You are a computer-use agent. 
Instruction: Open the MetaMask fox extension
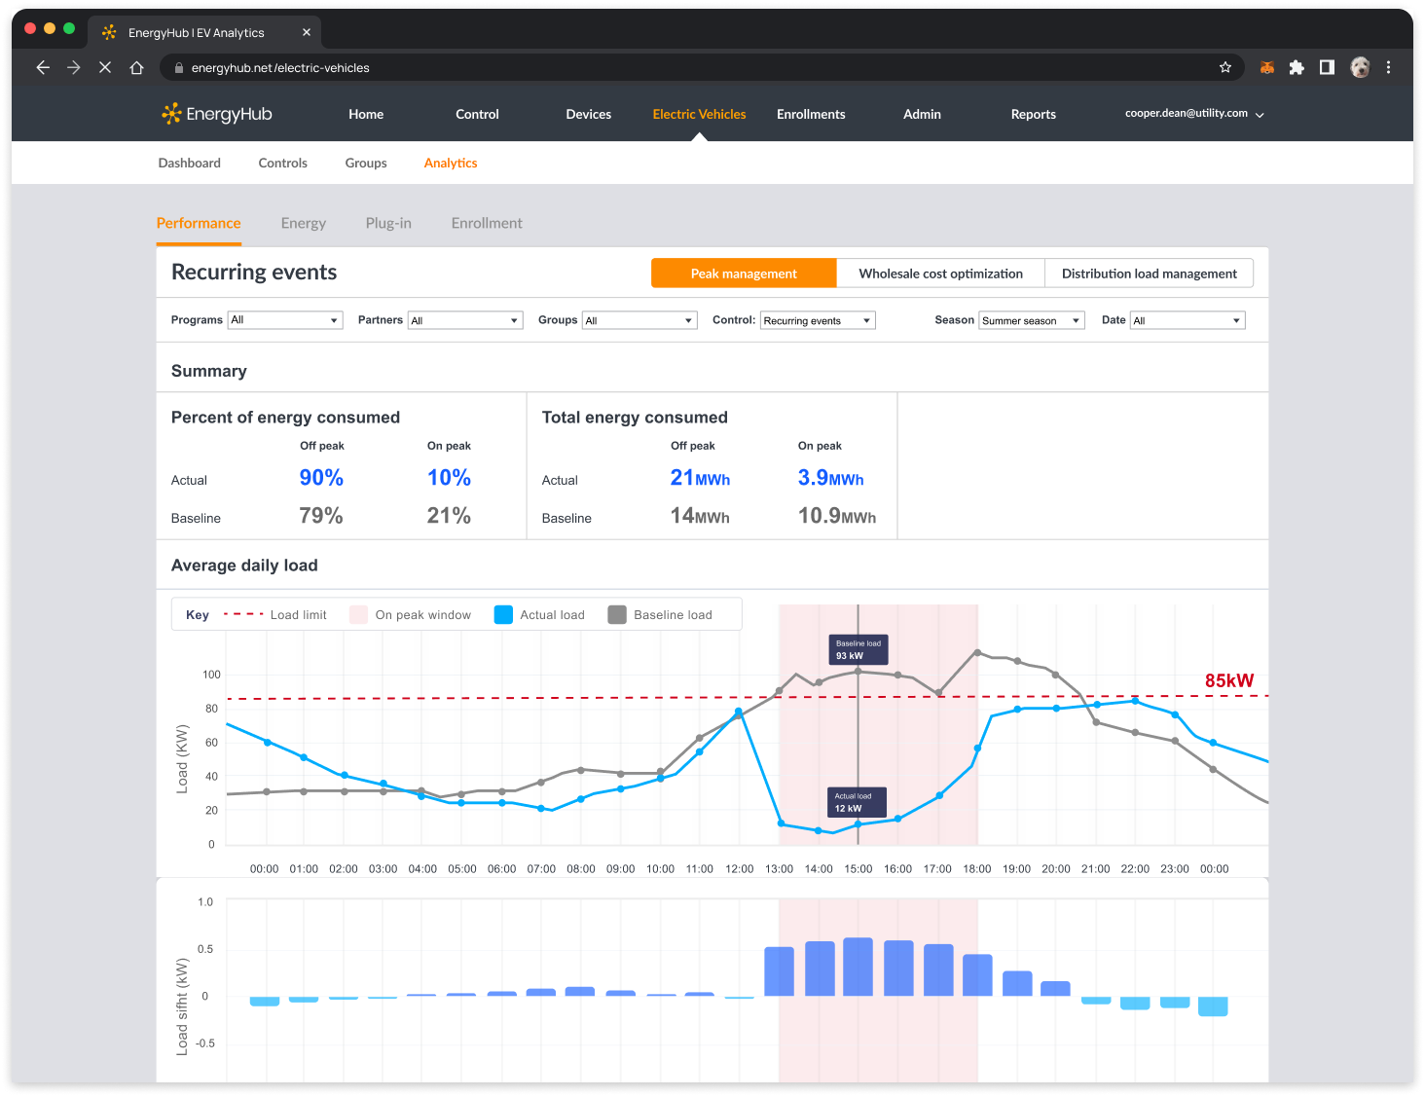(1266, 67)
